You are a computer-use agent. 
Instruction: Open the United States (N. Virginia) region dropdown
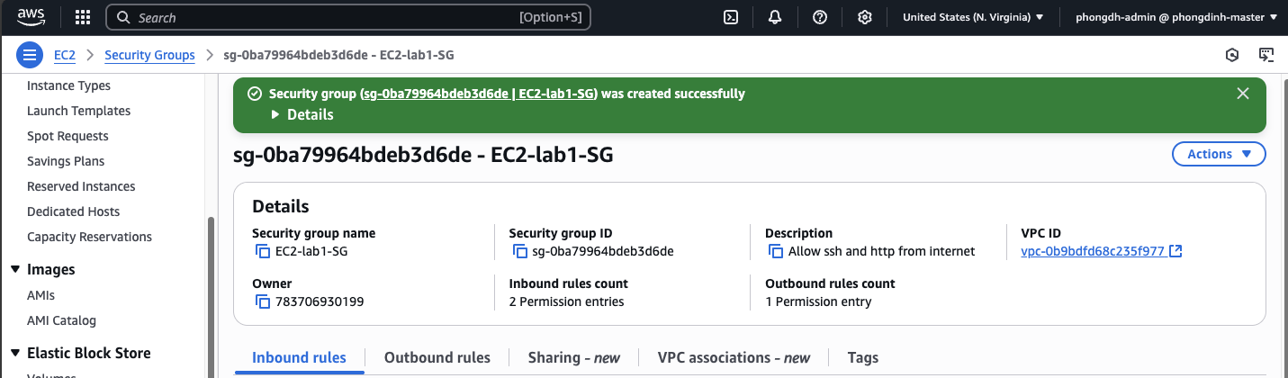pos(973,17)
